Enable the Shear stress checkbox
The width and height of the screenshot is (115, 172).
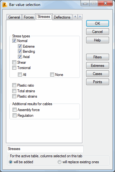coord(14,62)
